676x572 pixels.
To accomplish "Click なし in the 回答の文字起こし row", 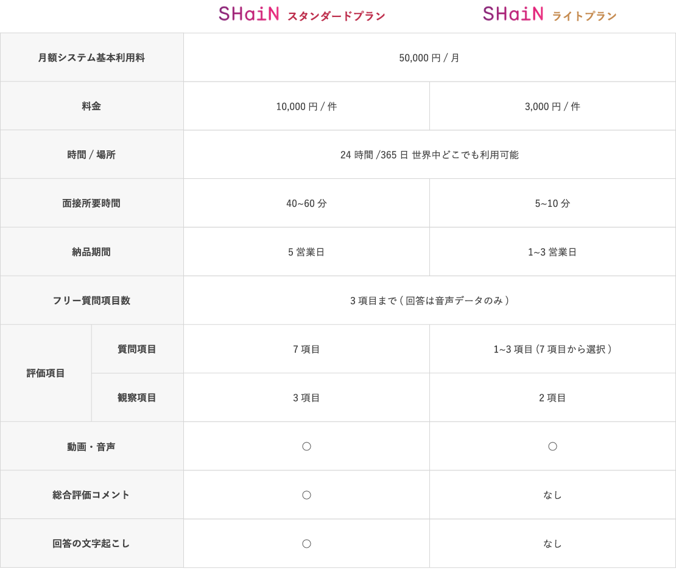I will coord(552,544).
